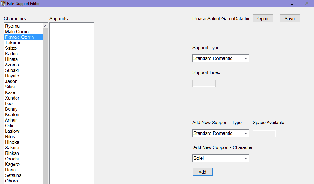The image size is (314, 184).
Task: Open the GameData.bin file with Open button
Action: pyautogui.click(x=263, y=19)
